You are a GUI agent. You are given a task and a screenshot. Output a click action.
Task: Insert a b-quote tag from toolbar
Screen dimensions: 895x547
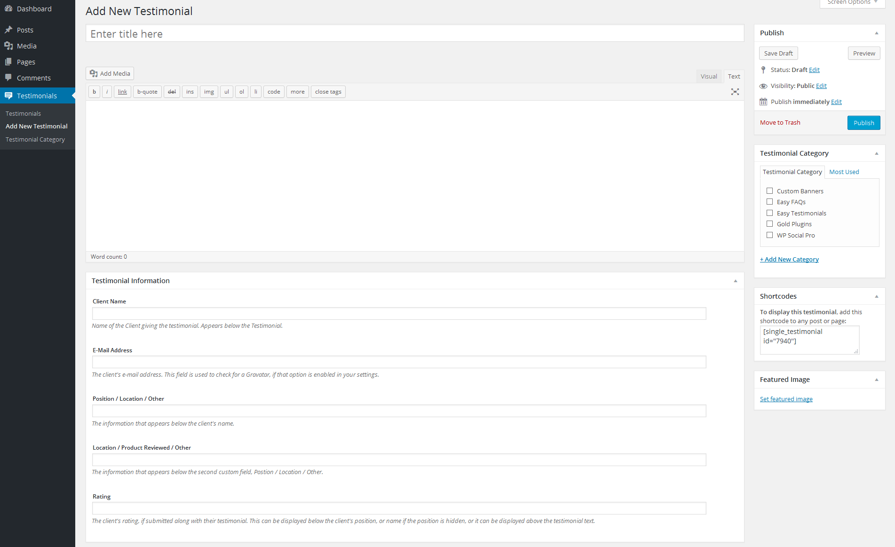147,92
